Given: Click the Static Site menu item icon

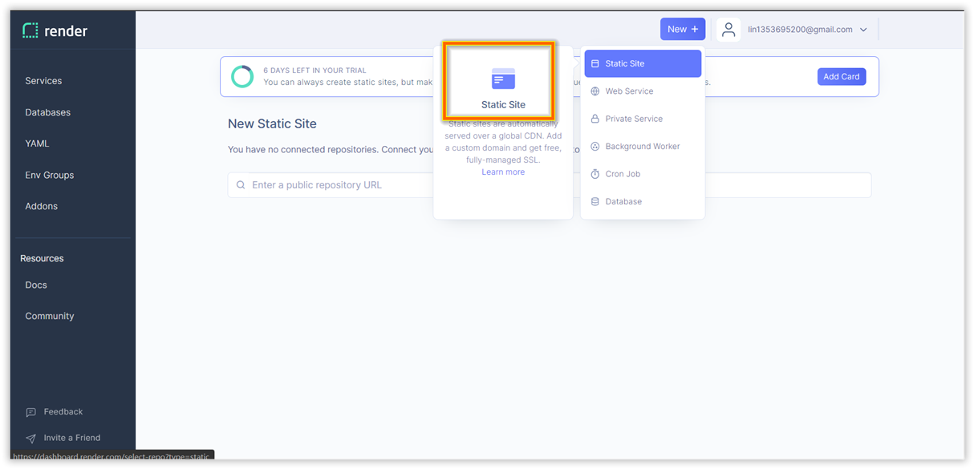Looking at the screenshot, I should [595, 63].
